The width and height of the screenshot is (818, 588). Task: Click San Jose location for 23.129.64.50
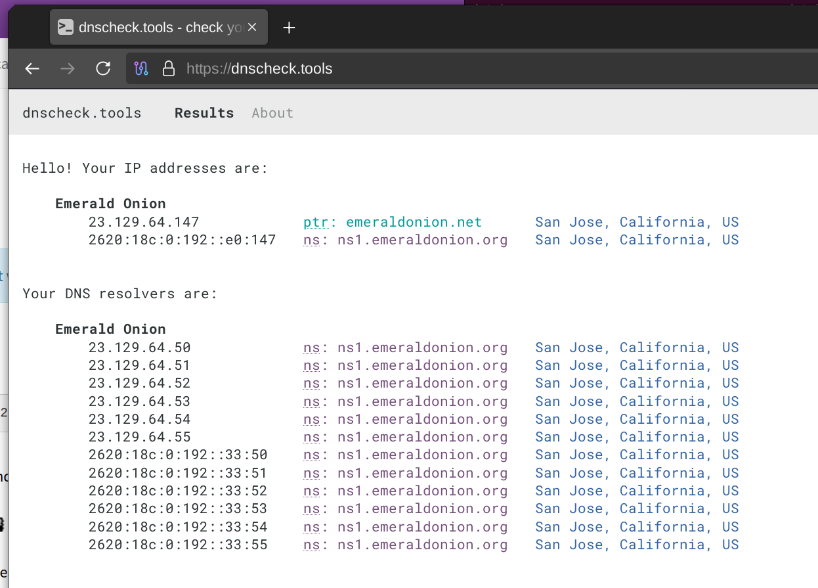(637, 348)
